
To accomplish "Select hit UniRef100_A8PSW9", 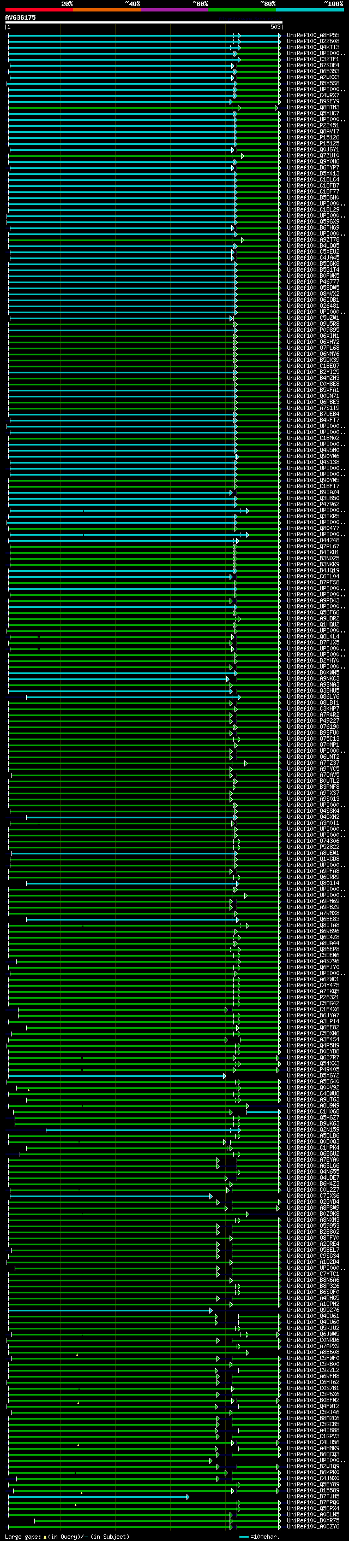I will tap(313, 1207).
